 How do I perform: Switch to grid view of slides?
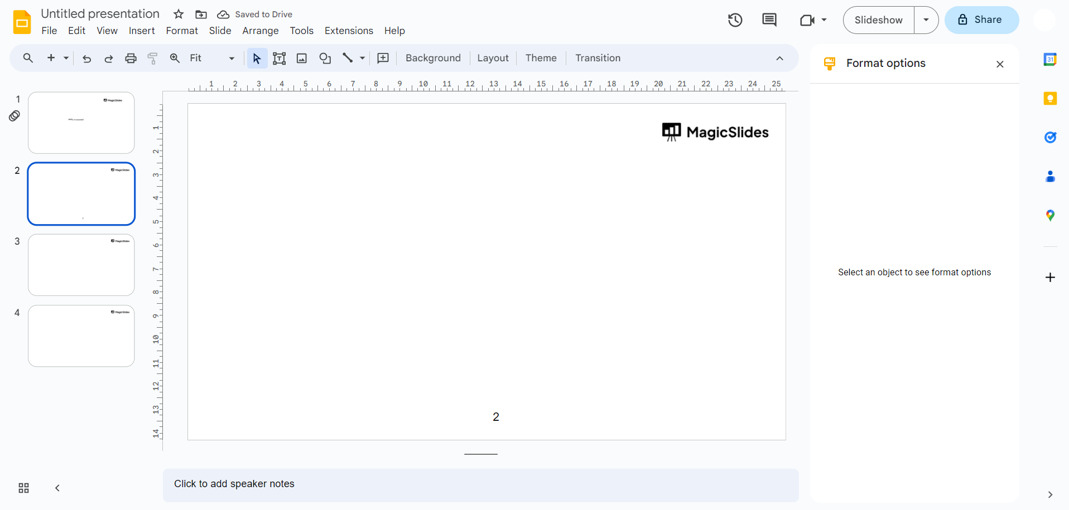(x=23, y=488)
